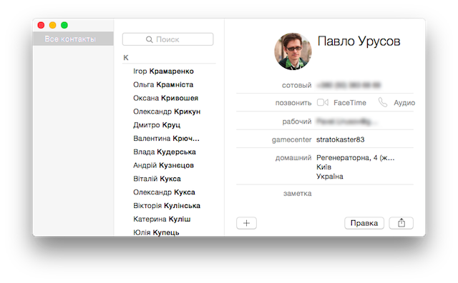458x283 pixels.
Task: Select contact Вікторія Кулінська
Action: point(167,205)
